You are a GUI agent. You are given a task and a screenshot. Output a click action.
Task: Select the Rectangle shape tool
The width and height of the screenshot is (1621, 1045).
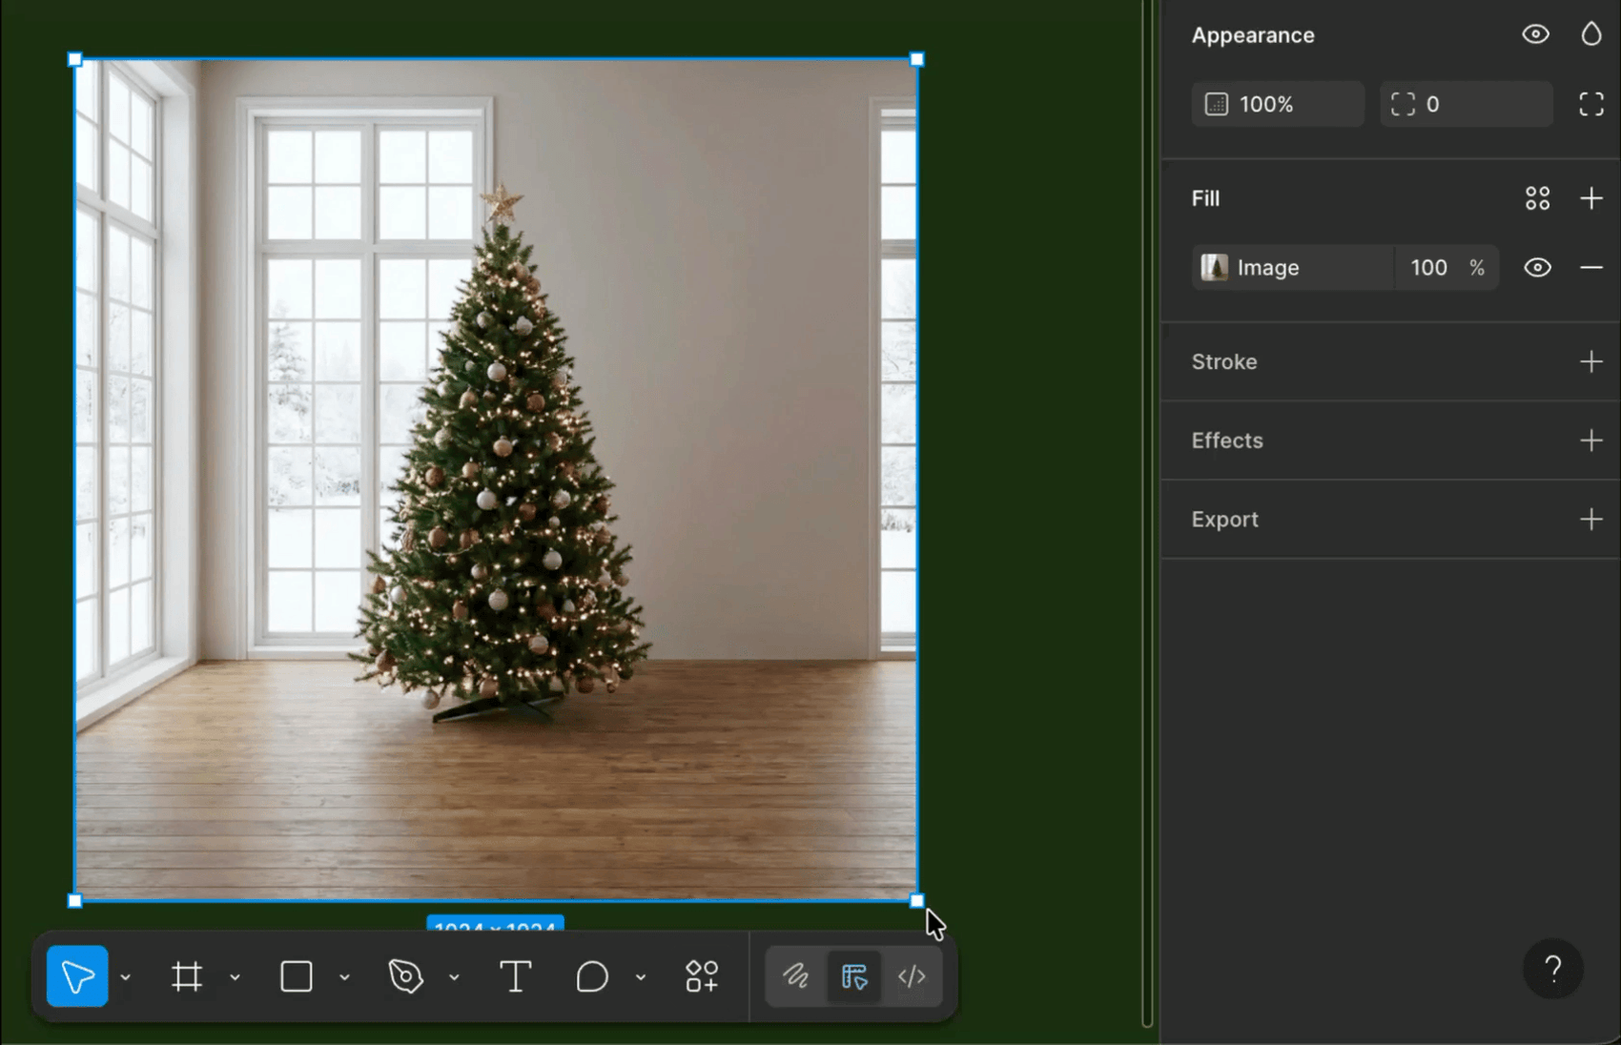(x=297, y=976)
